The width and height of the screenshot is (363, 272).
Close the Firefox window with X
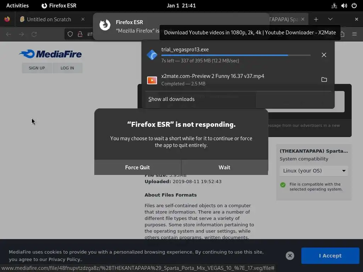(x=357, y=19)
